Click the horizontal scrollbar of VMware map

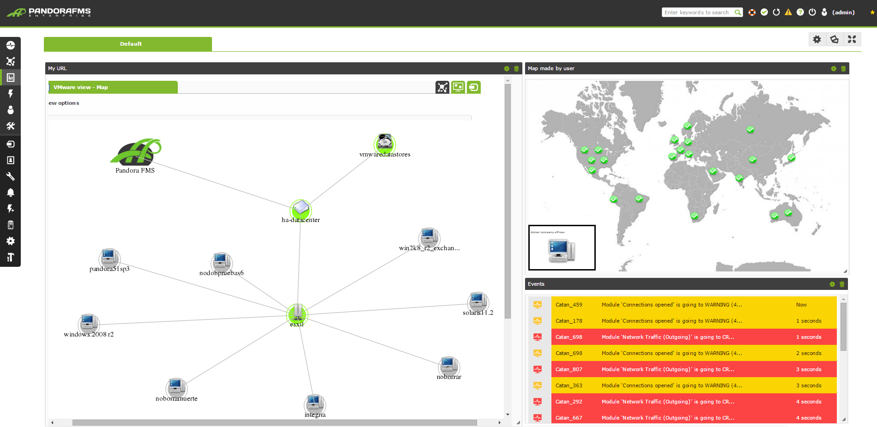pos(275,422)
